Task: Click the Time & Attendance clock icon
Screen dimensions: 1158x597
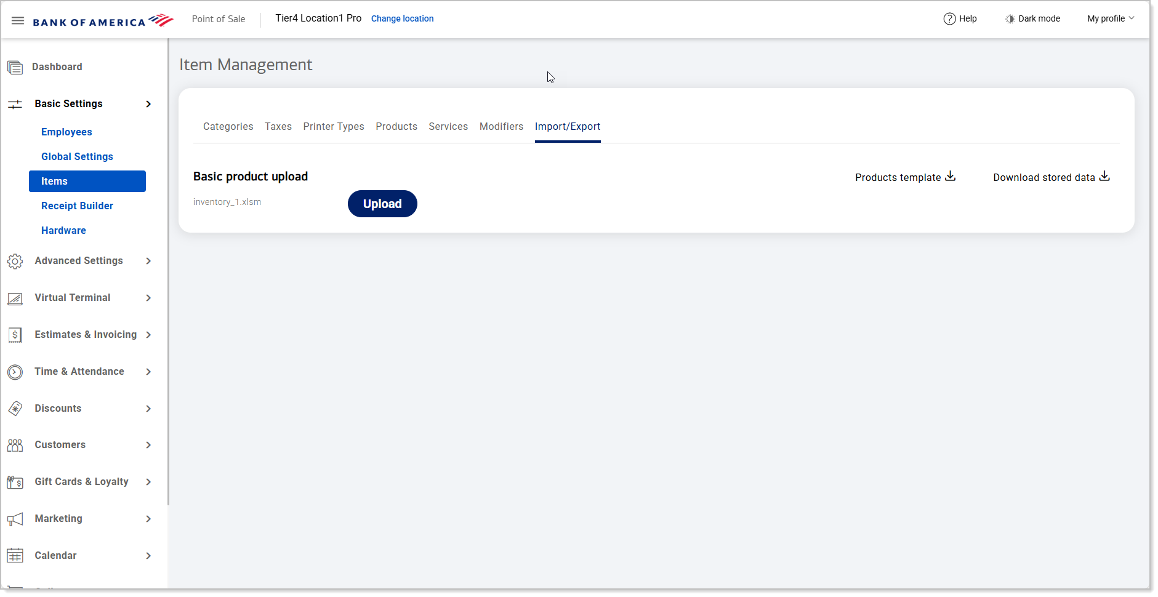Action: click(x=15, y=372)
